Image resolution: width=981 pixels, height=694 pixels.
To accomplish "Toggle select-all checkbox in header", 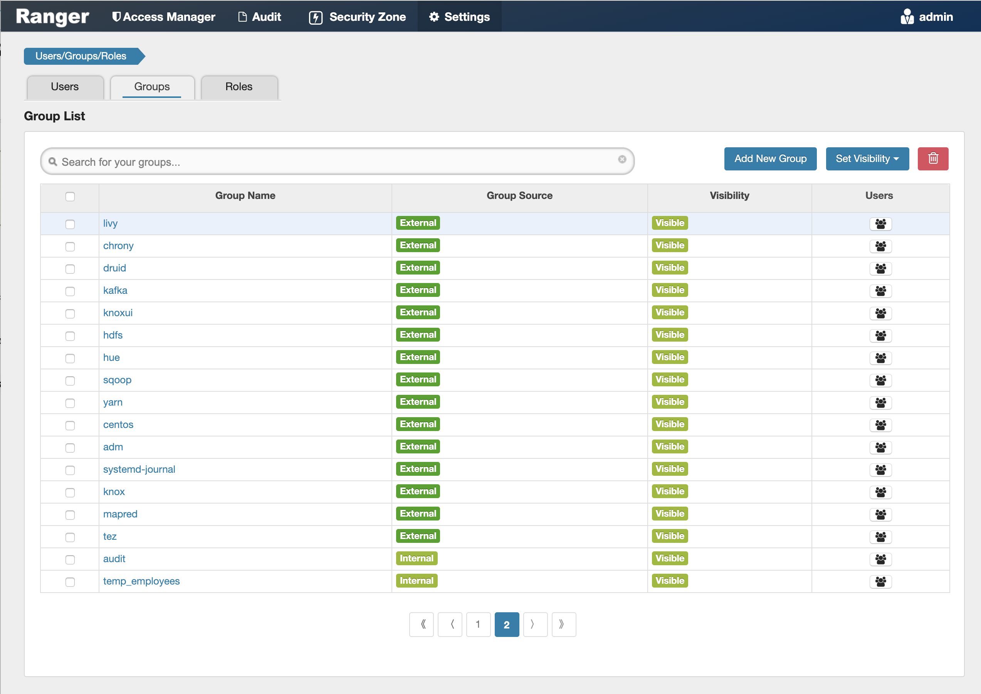I will click(70, 197).
